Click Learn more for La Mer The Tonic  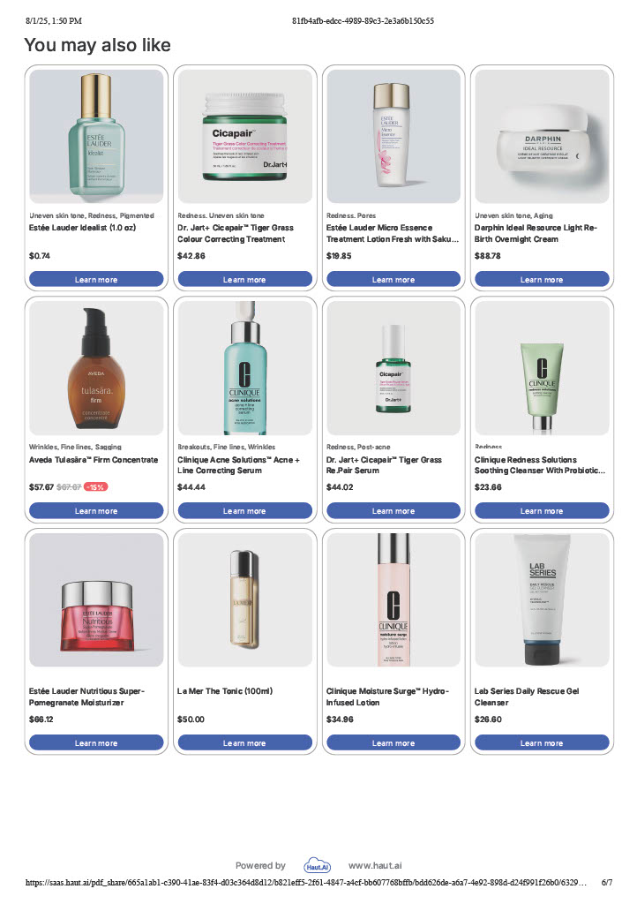[244, 742]
